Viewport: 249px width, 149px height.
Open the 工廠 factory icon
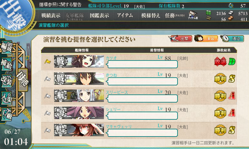tap(7, 114)
